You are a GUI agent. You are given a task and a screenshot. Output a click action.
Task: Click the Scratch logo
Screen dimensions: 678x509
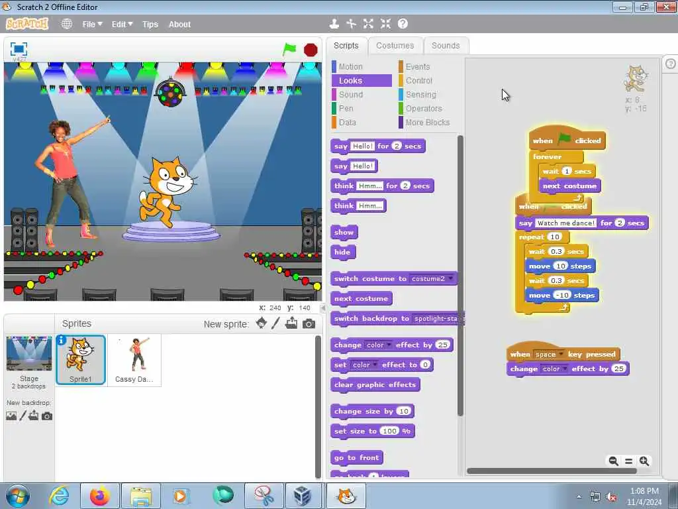point(27,24)
